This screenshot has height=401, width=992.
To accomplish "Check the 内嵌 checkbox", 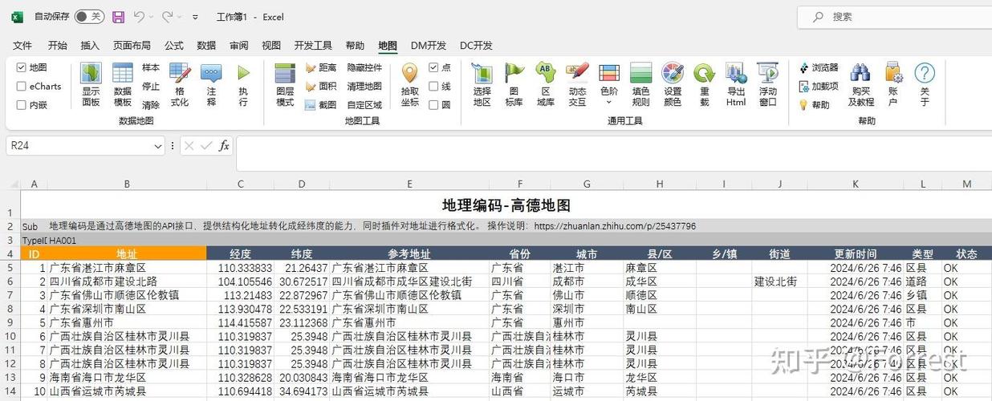I will tap(22, 105).
